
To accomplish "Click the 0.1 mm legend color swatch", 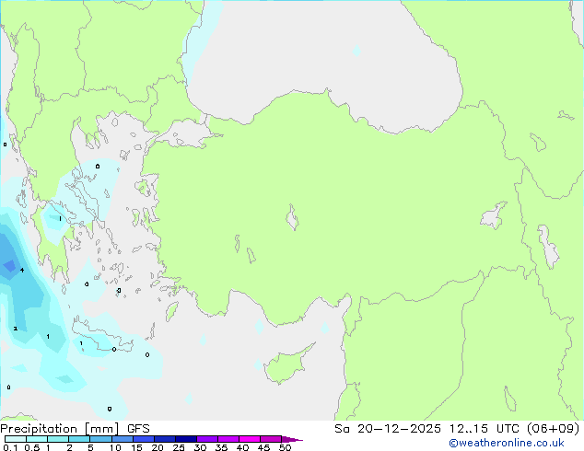I will (x=16, y=439).
